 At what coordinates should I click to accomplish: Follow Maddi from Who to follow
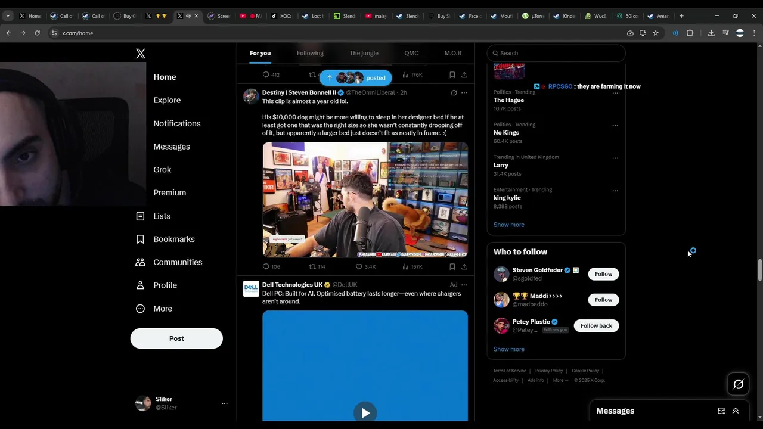[603, 300]
